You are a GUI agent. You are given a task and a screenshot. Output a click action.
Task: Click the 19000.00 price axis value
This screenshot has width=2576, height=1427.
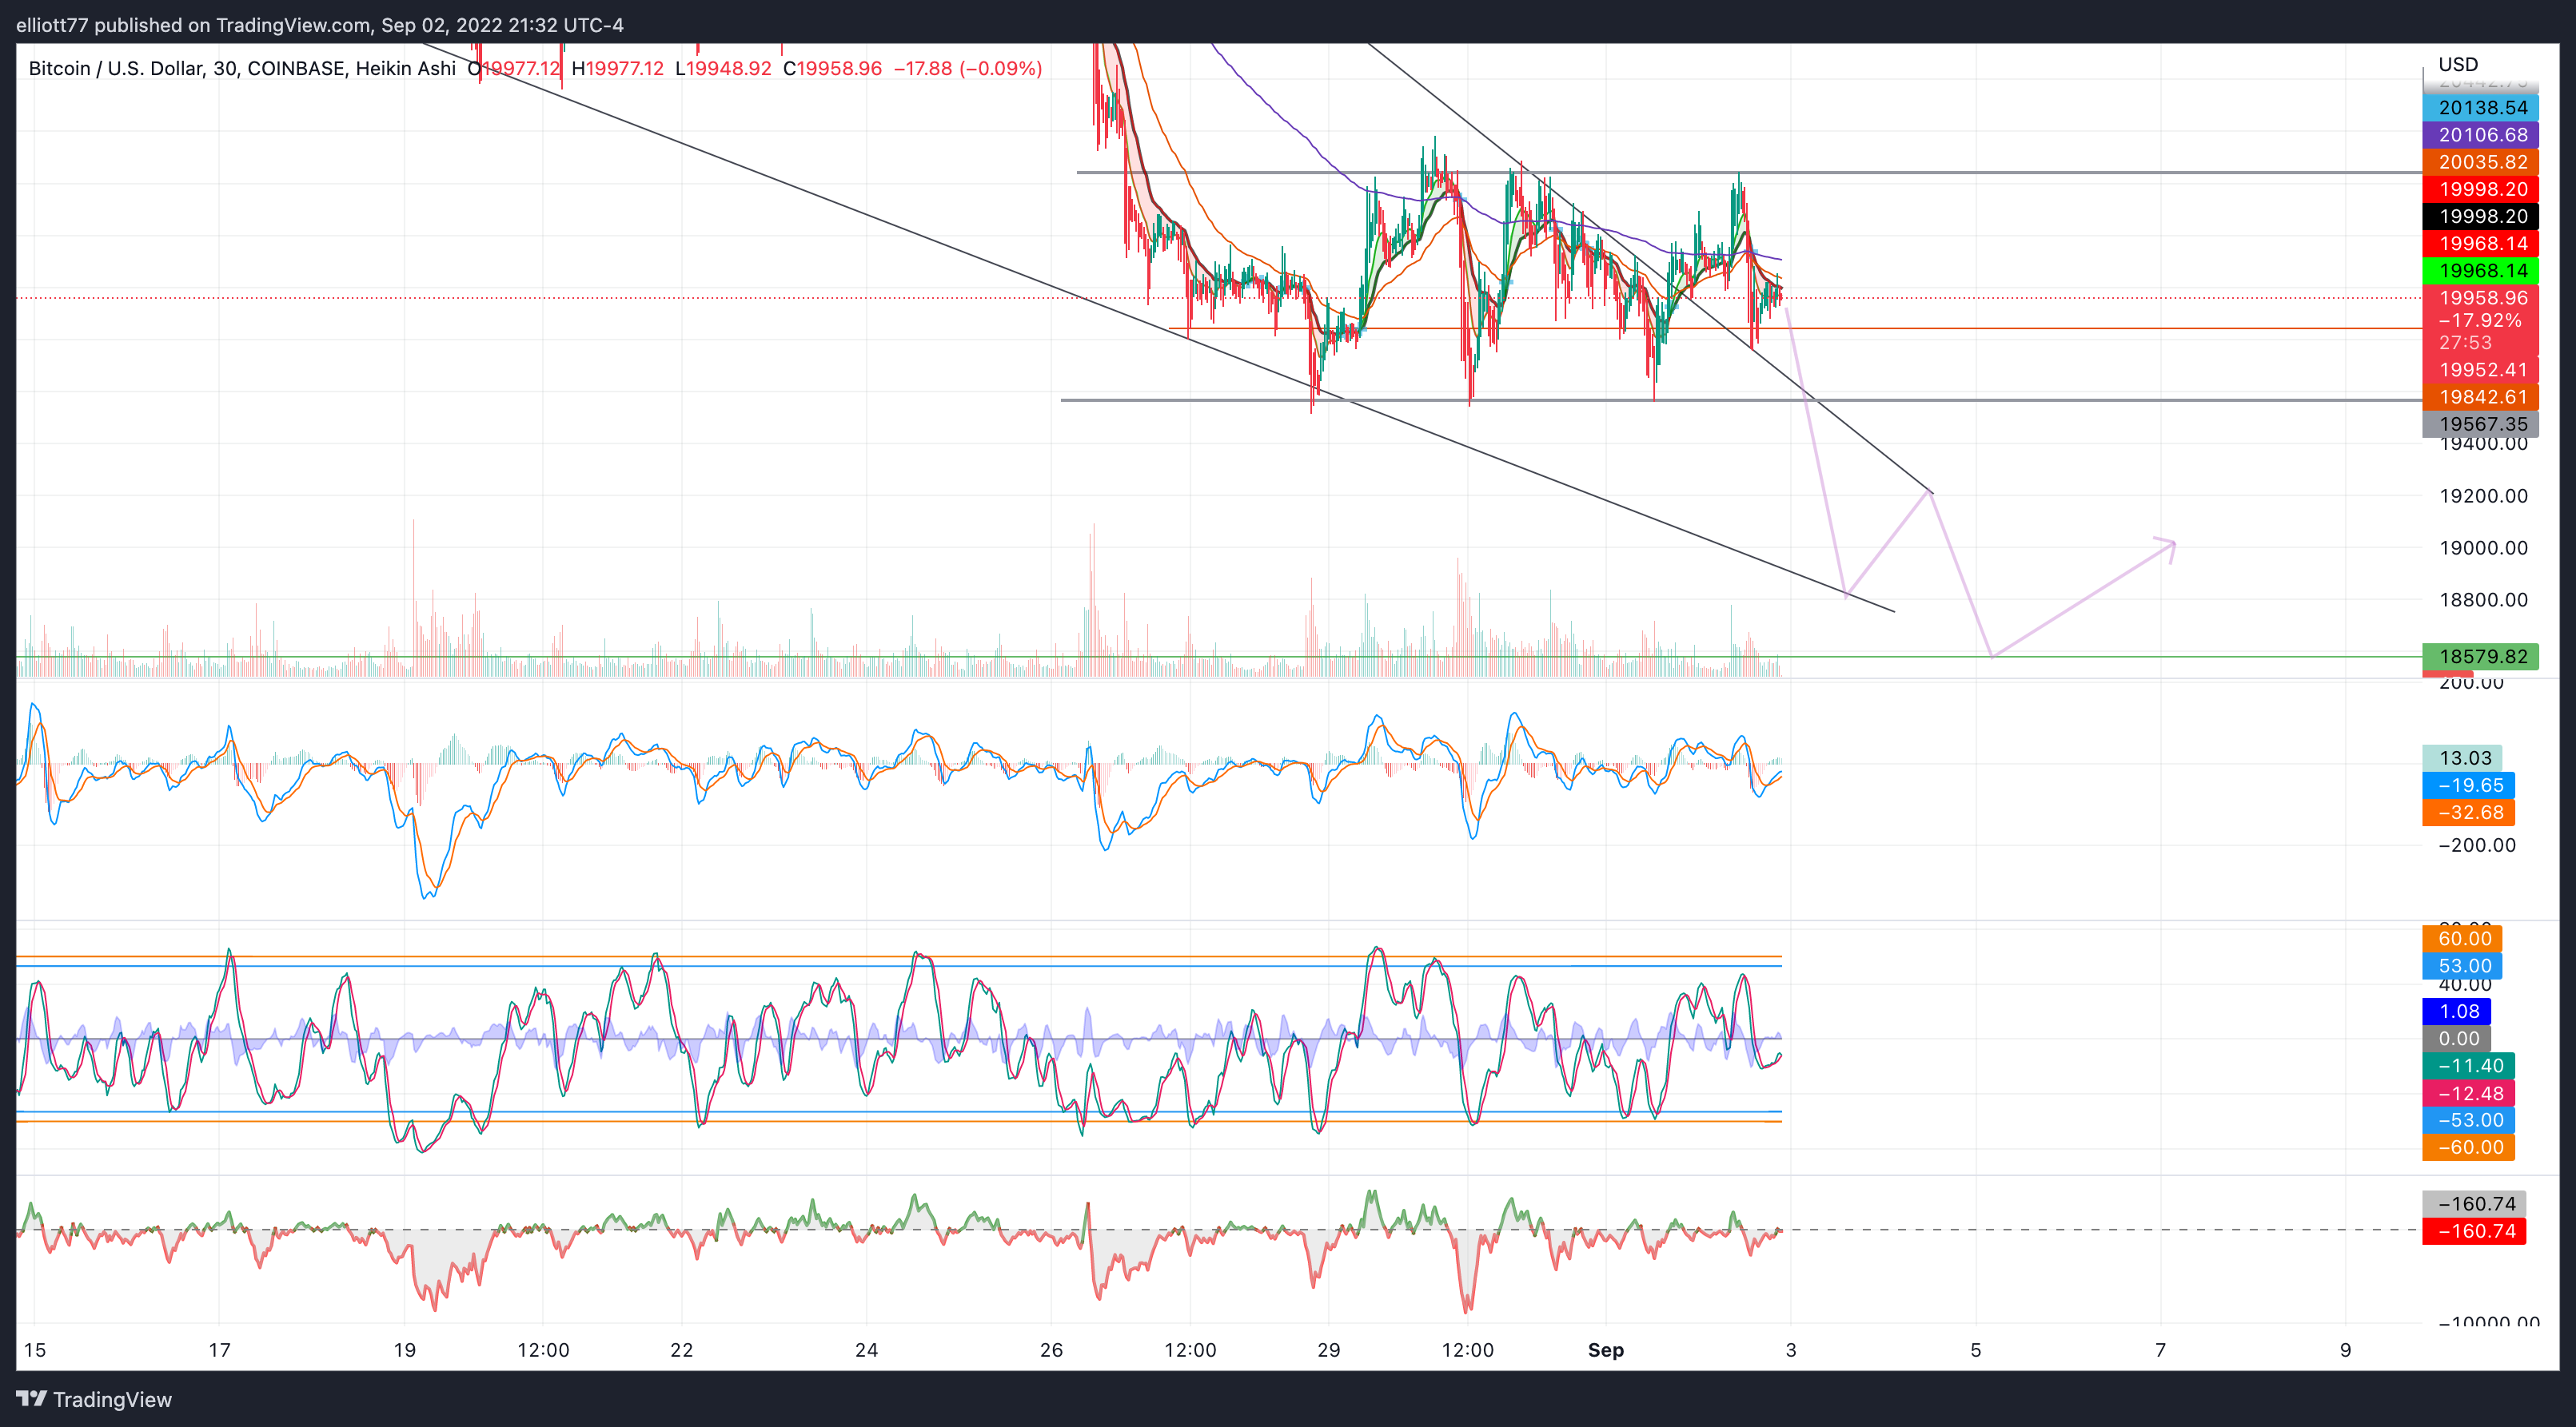(x=2483, y=547)
